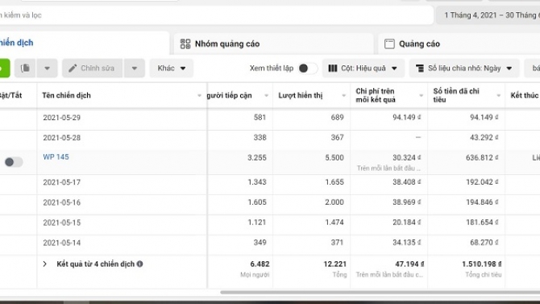
Task: Select the 2021-05-29 row date
Action: point(61,118)
